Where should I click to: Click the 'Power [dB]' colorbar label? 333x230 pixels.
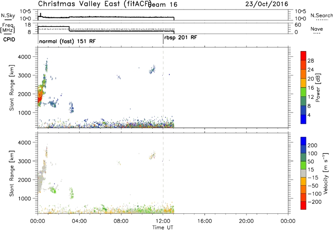click(318, 88)
